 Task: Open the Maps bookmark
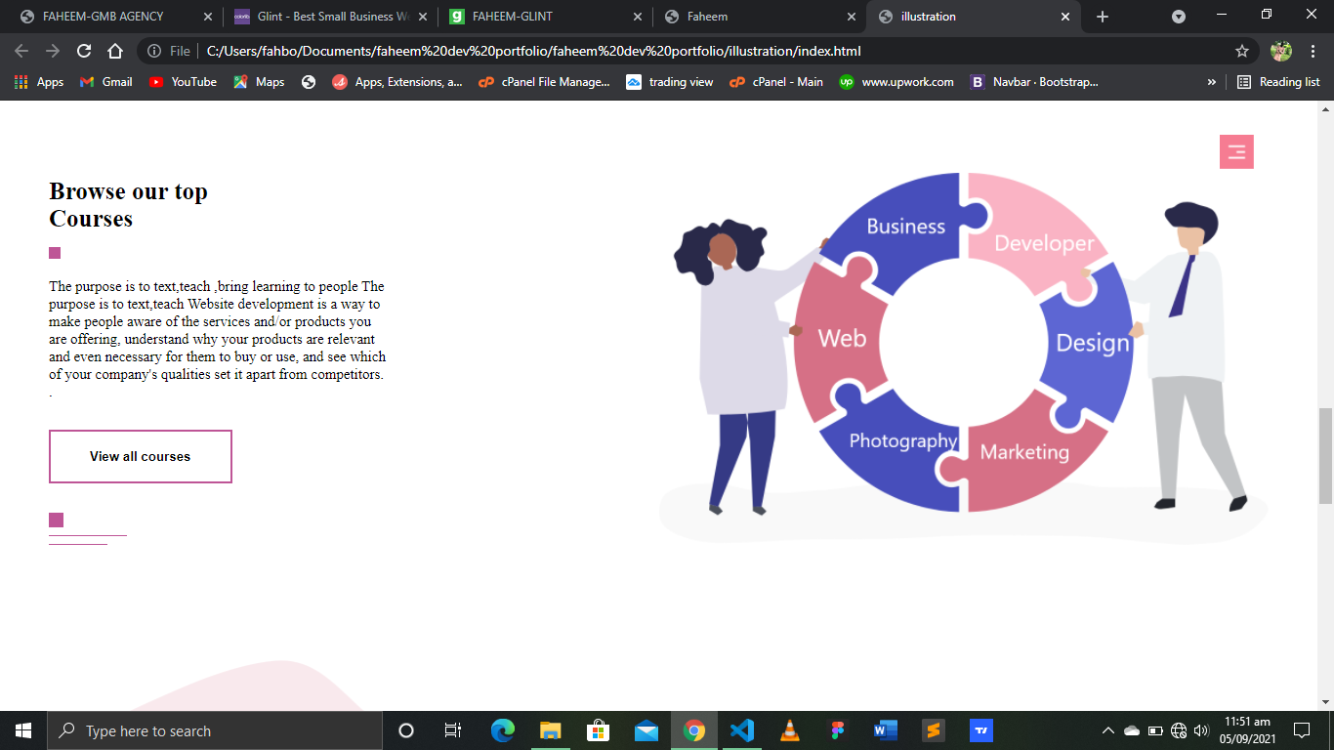tap(259, 82)
